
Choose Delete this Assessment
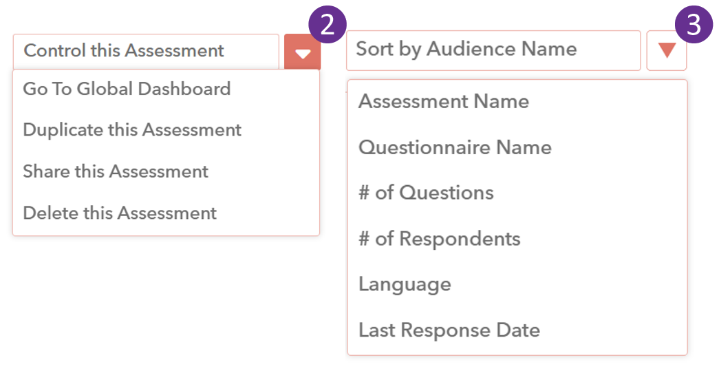120,213
